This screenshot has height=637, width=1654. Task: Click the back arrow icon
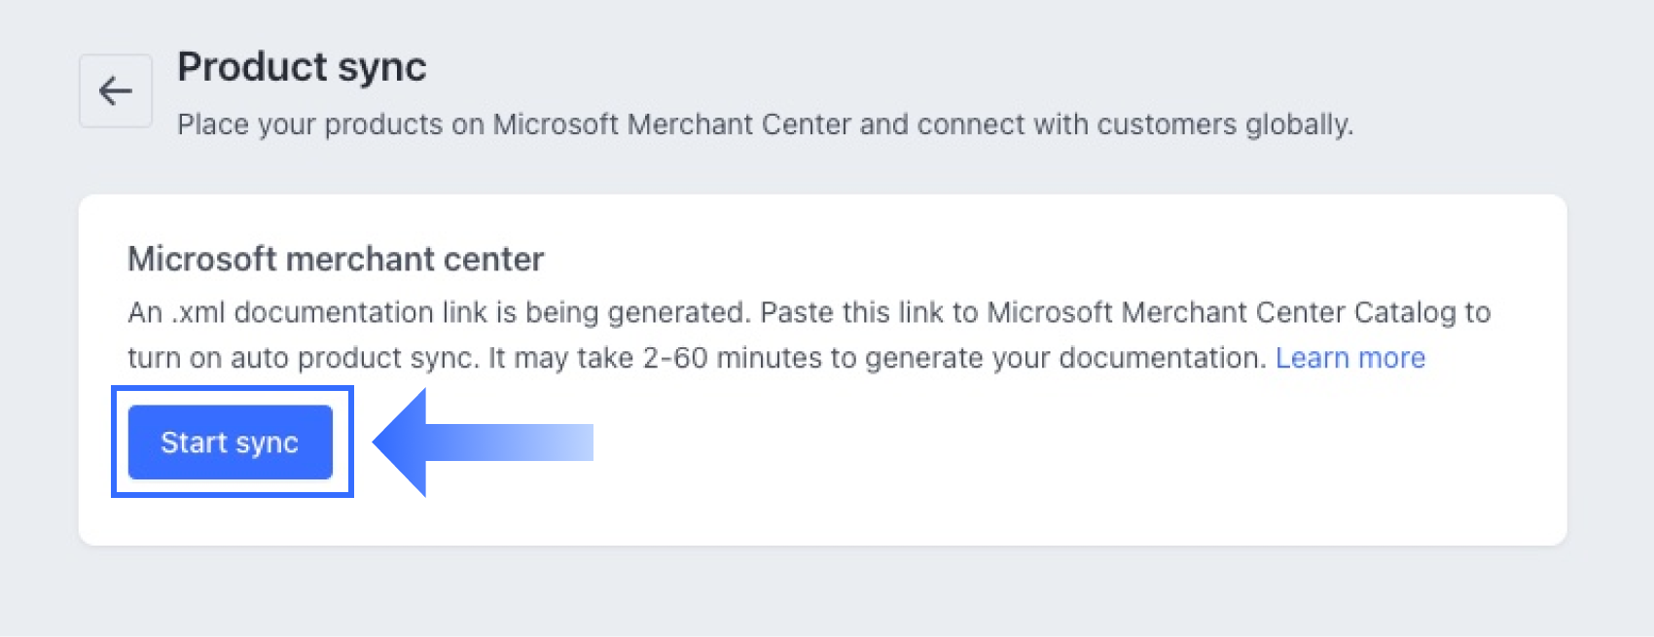115,91
